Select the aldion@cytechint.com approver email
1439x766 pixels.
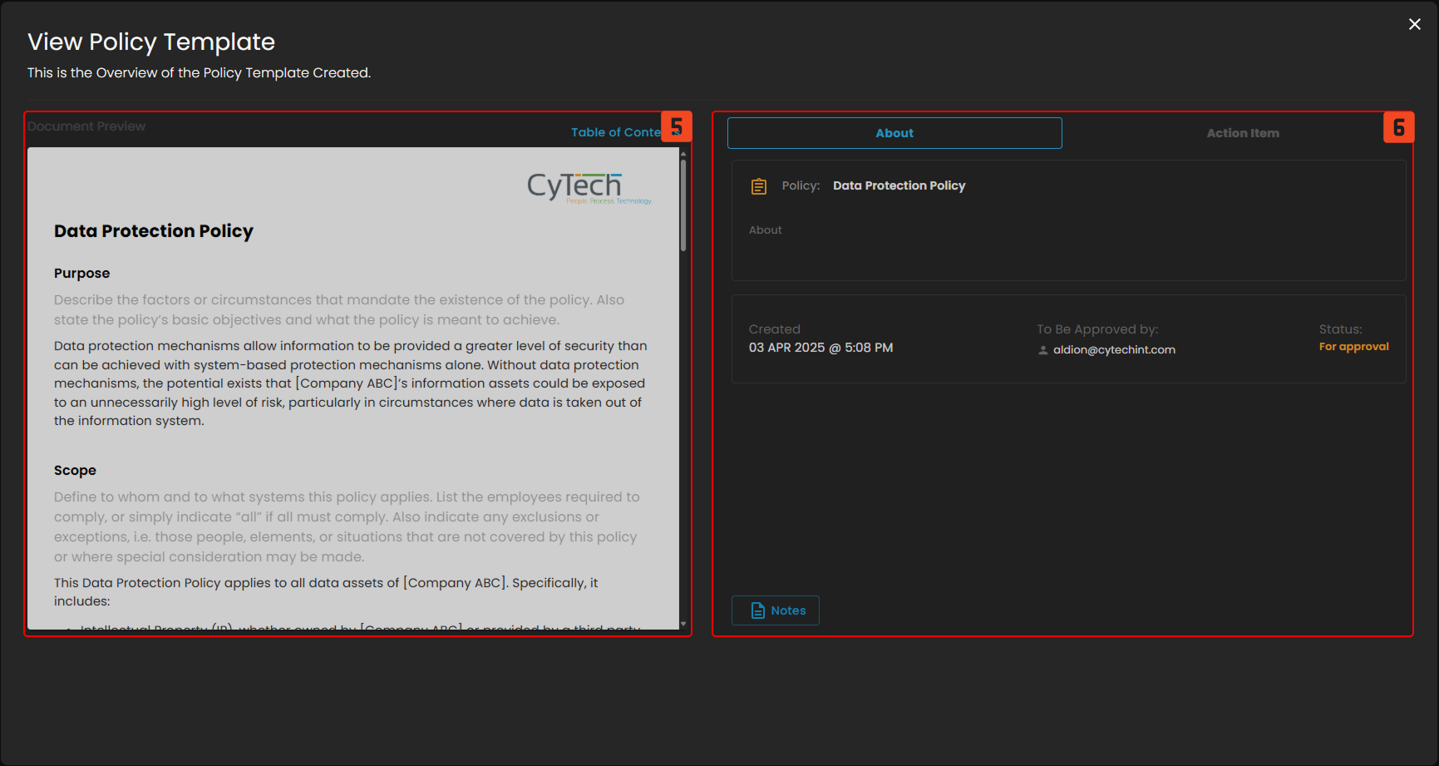click(x=1113, y=350)
